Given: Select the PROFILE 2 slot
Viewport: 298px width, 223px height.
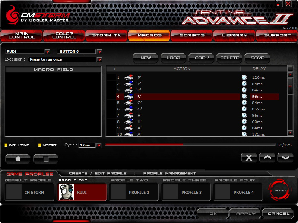Looking at the screenshot, I should [134, 192].
